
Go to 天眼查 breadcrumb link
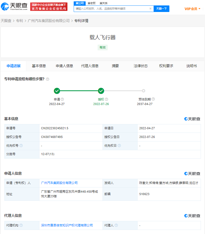point(6,21)
